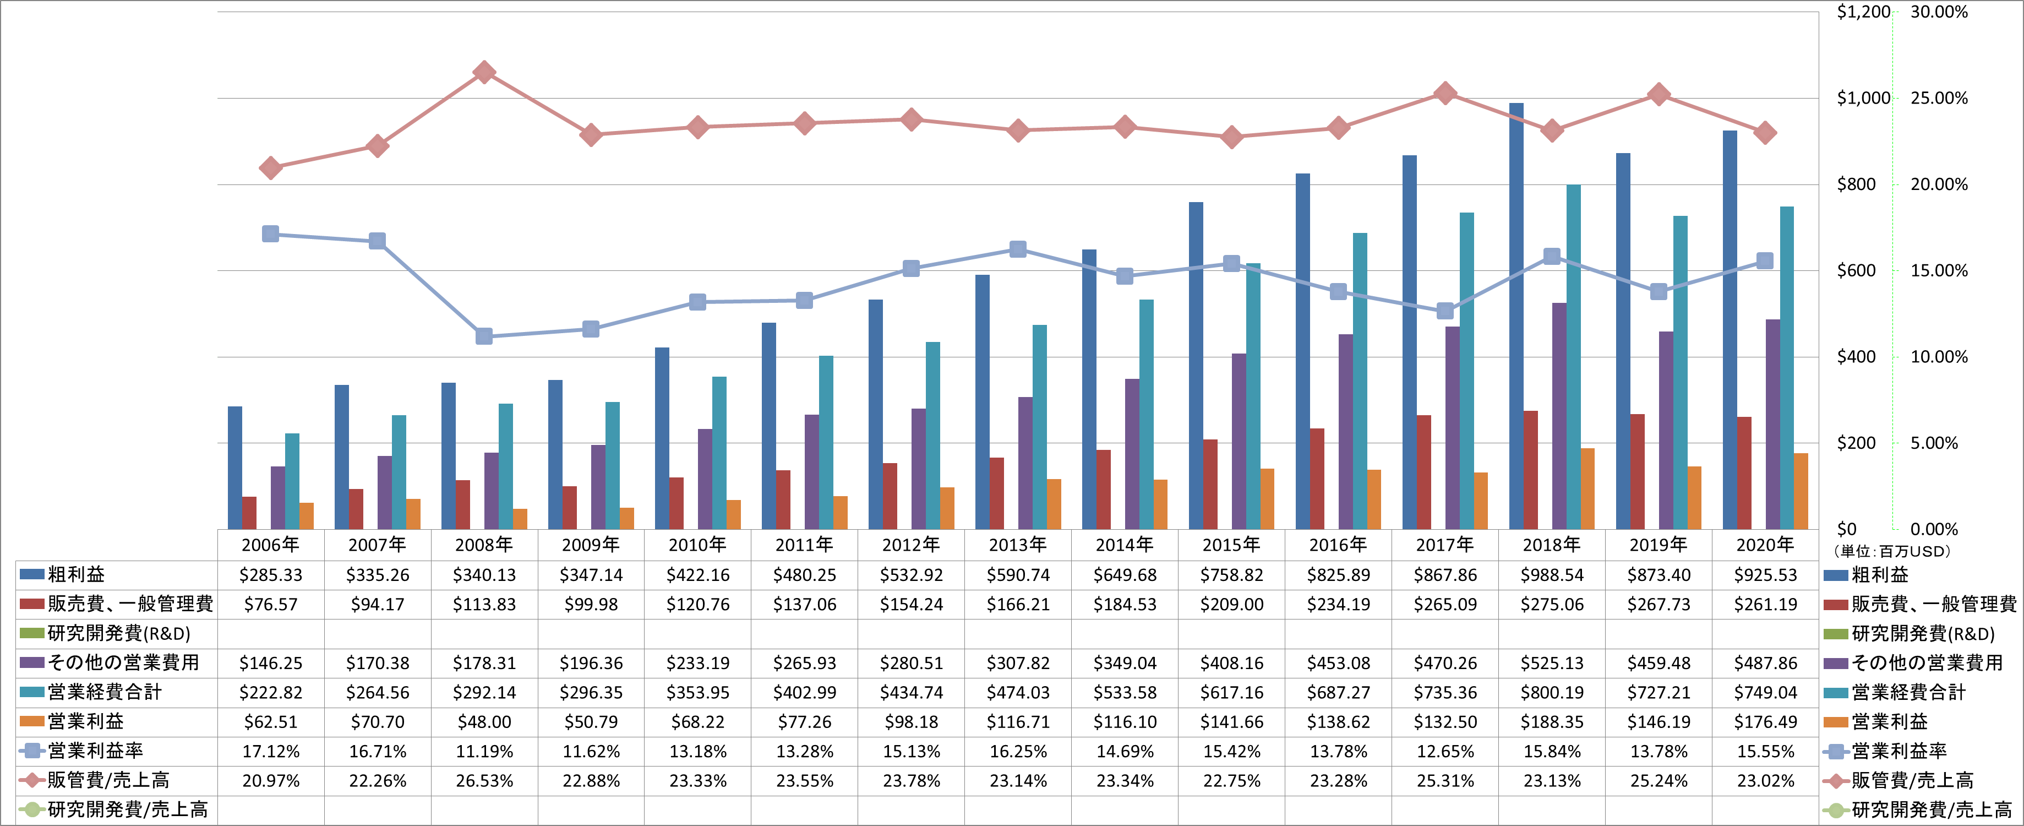Click the red 販売費、一般管理費 legend swatch on the right
The height and width of the screenshot is (826, 2024).
pyautogui.click(x=1835, y=605)
